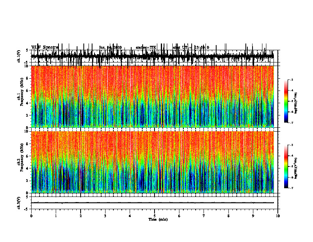Viewport: 313px width, 242px height.
Task: Click the '-5' volt tick on ch.1(V) axis
Action: point(26,62)
